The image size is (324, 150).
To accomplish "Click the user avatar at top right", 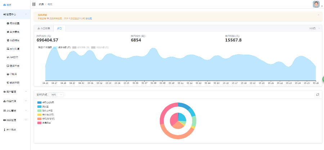I will (316, 4).
